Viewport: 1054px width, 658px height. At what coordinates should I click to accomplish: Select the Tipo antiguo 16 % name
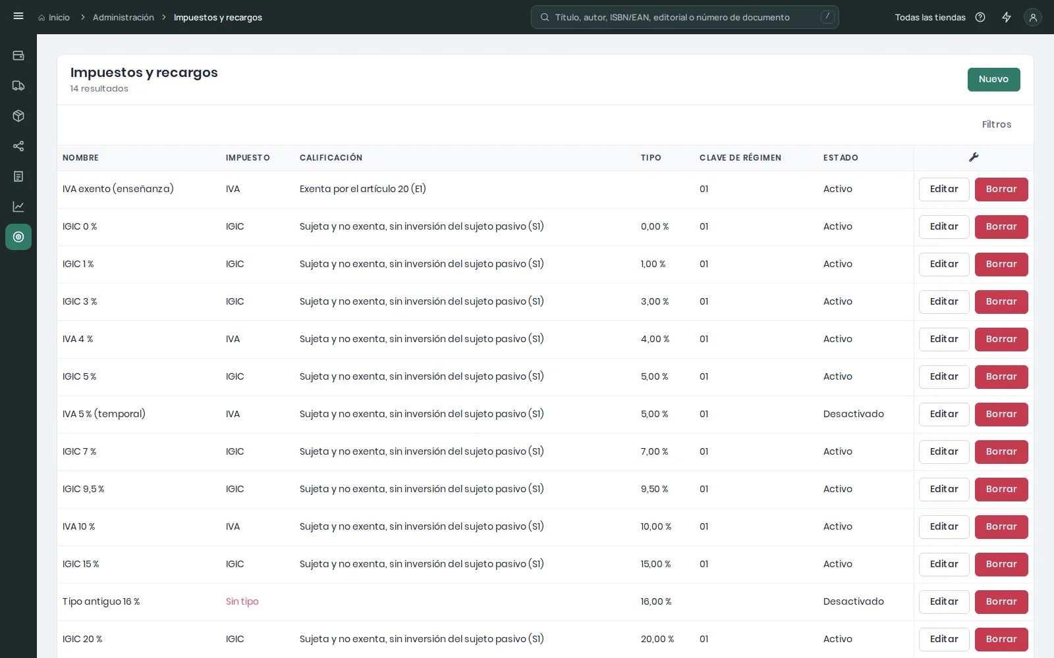tap(101, 601)
